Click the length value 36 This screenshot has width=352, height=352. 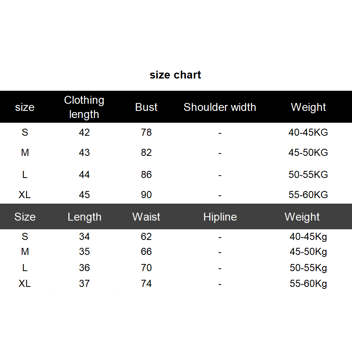click(x=84, y=268)
